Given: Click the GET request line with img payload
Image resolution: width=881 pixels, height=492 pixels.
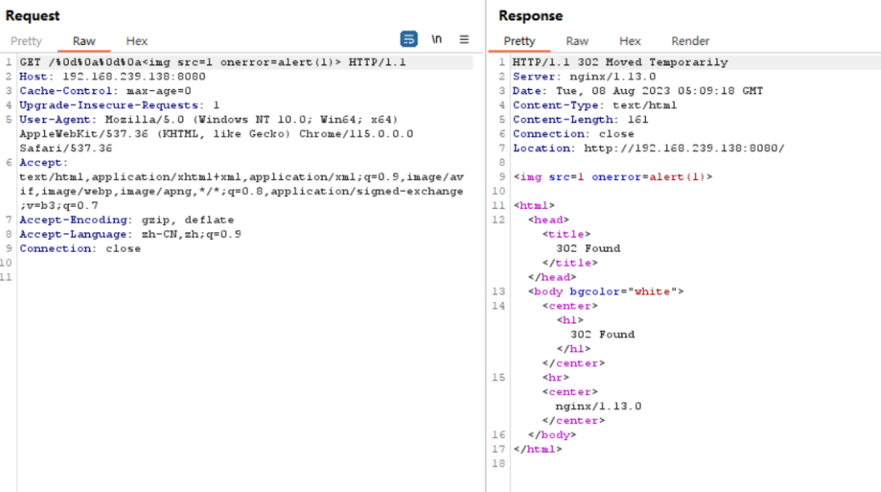Looking at the screenshot, I should (x=213, y=62).
